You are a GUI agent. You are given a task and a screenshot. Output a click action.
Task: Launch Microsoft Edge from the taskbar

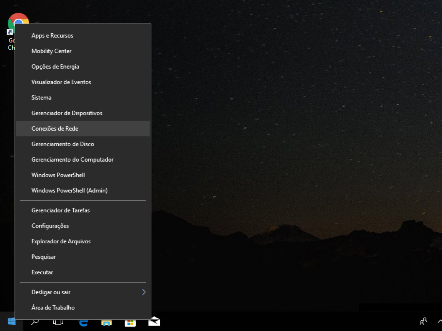tap(83, 322)
